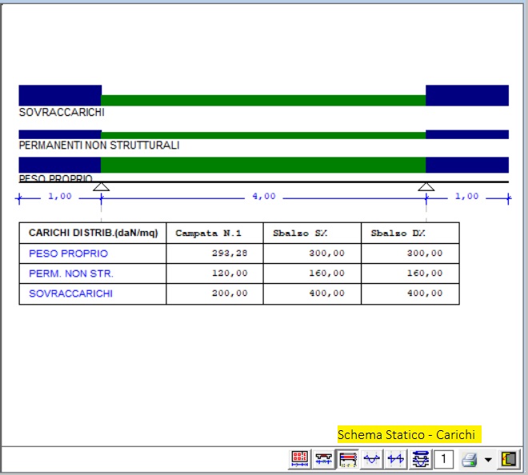Print the drawing with the printer icon
The width and height of the screenshot is (528, 475).
point(469,459)
